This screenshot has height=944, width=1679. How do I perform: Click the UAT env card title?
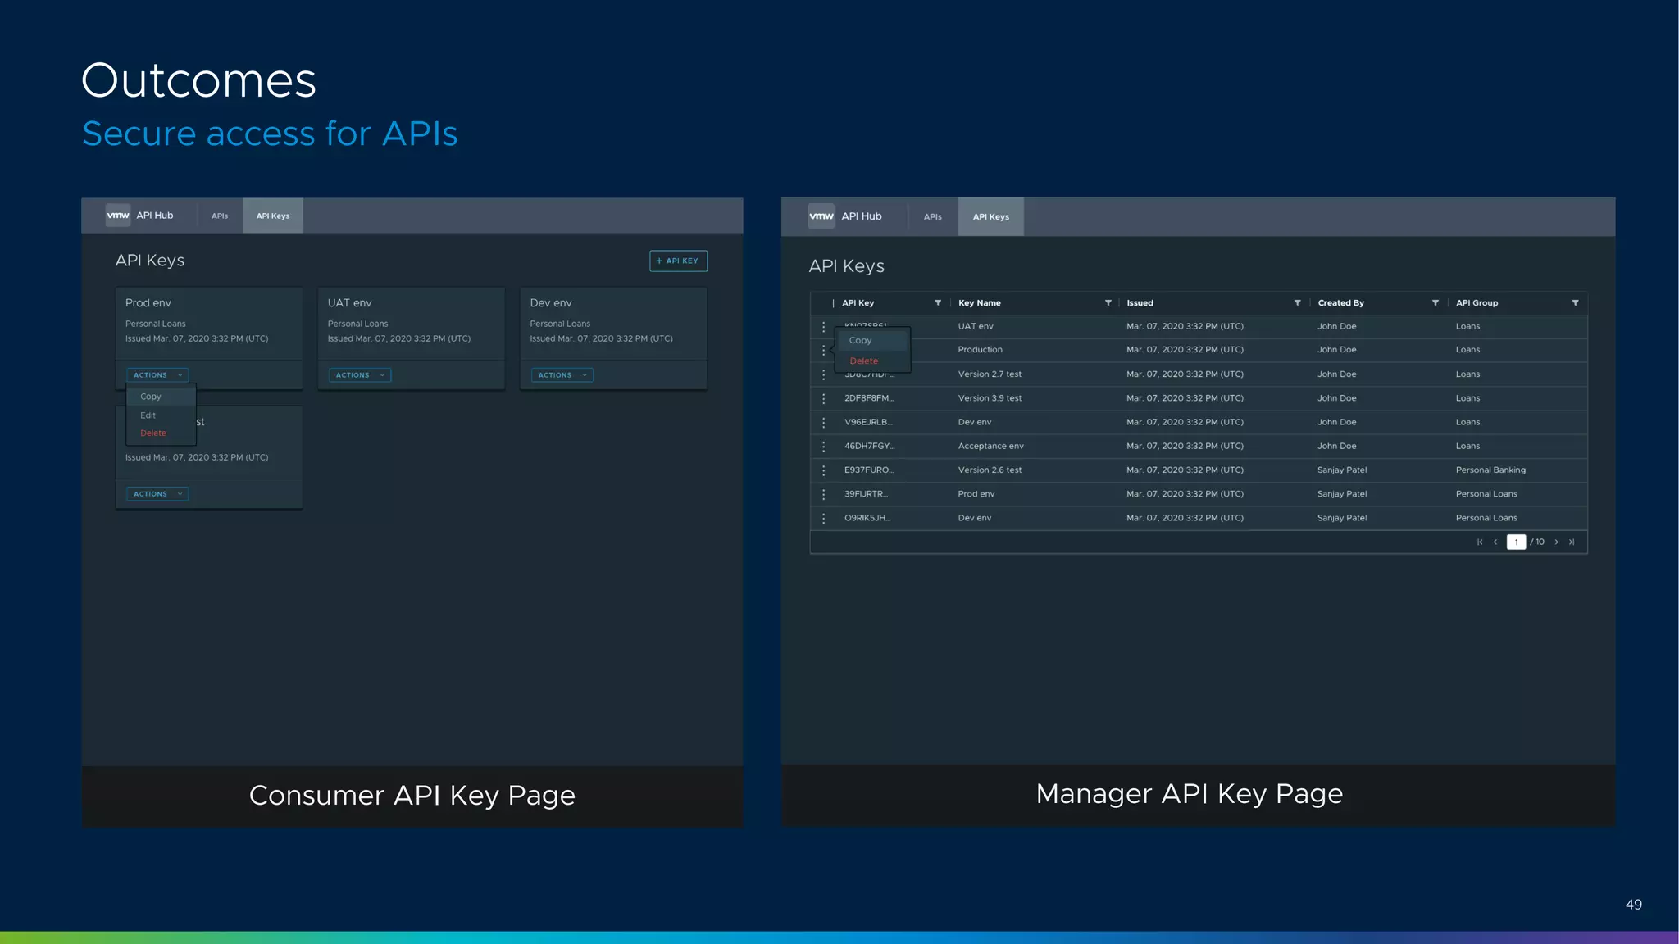(350, 303)
